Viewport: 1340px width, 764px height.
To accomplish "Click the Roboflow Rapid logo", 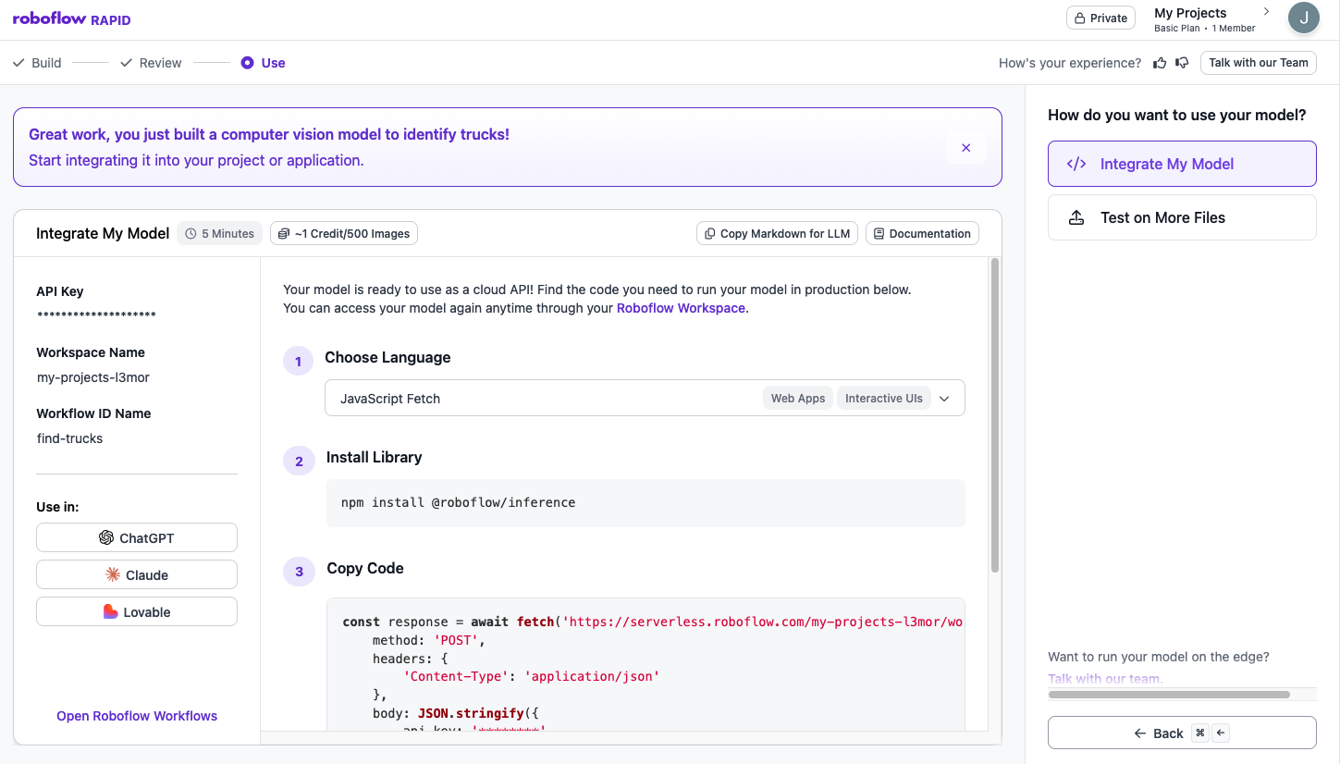I will pyautogui.click(x=71, y=19).
